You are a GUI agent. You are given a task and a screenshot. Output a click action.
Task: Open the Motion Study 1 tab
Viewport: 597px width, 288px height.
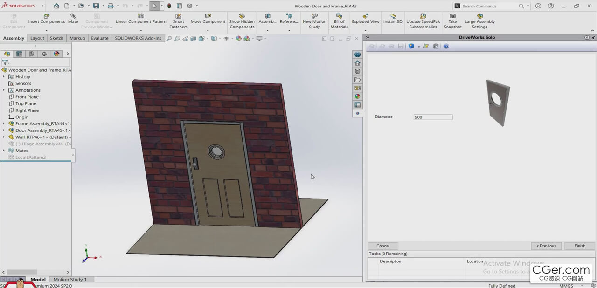[x=70, y=280]
